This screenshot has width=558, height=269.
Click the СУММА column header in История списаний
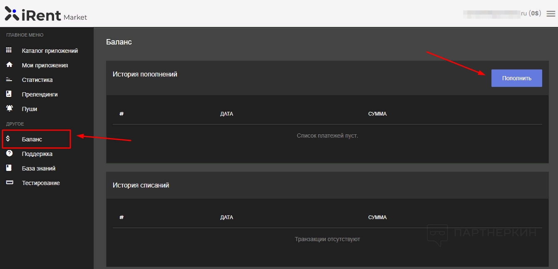coord(377,217)
